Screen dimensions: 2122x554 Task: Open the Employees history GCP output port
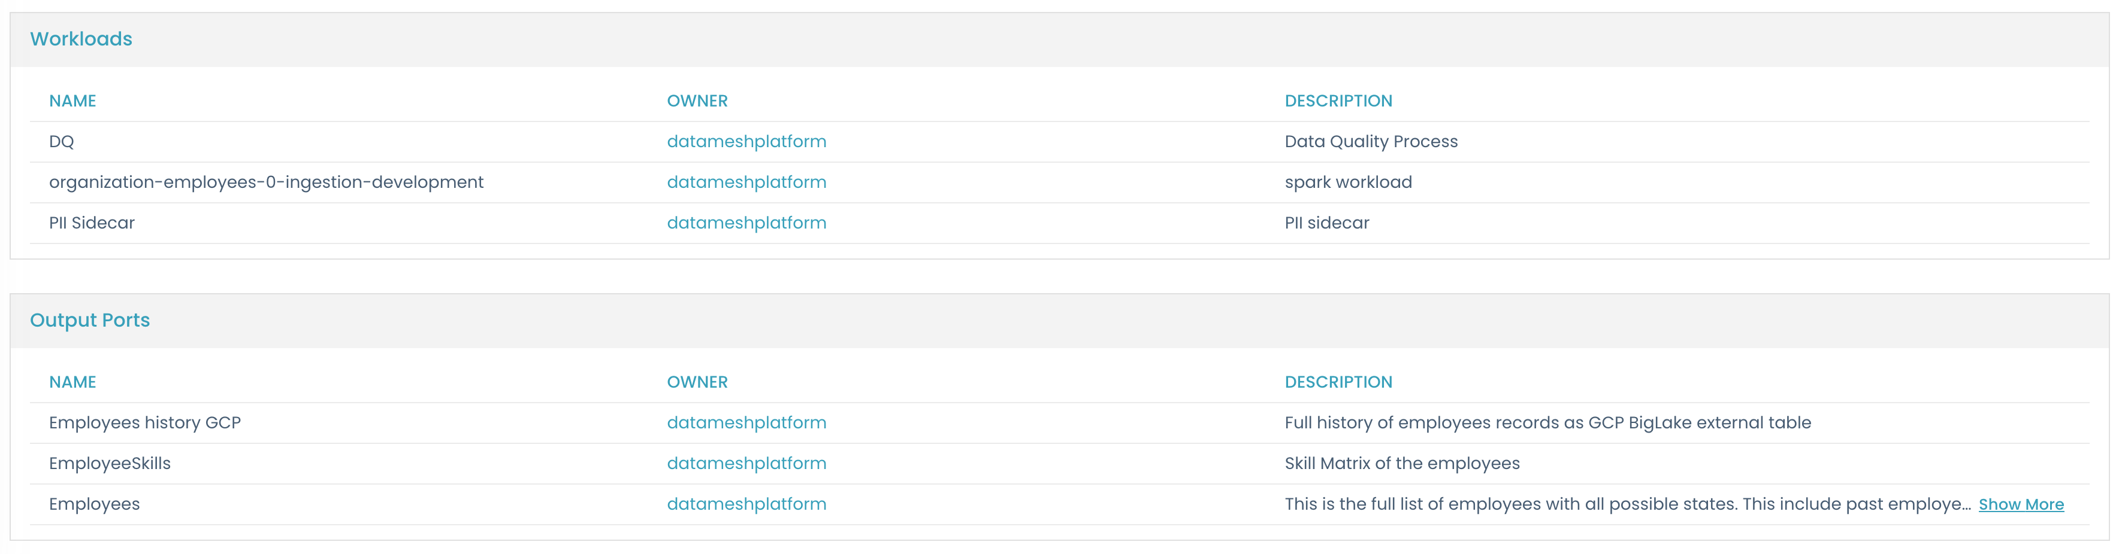(x=145, y=422)
